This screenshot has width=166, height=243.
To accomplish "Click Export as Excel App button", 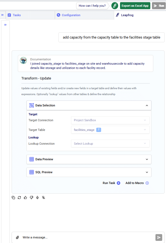I will tap(135, 6).
